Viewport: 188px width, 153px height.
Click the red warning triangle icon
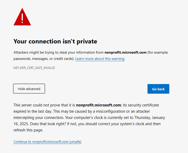click(22, 17)
